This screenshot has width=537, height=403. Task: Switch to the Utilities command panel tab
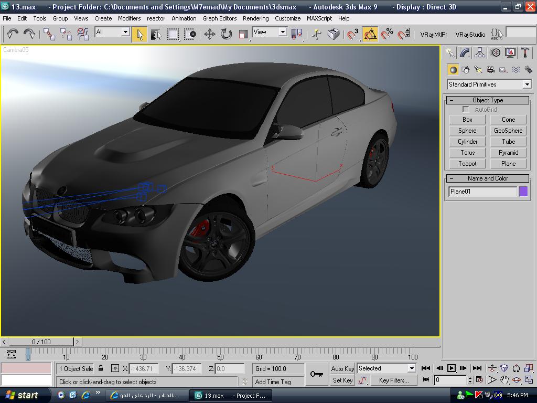click(525, 52)
